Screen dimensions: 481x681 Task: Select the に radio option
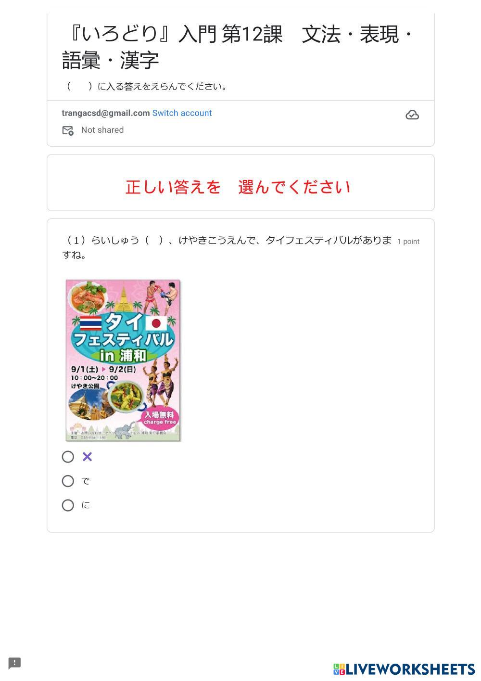pyautogui.click(x=68, y=505)
